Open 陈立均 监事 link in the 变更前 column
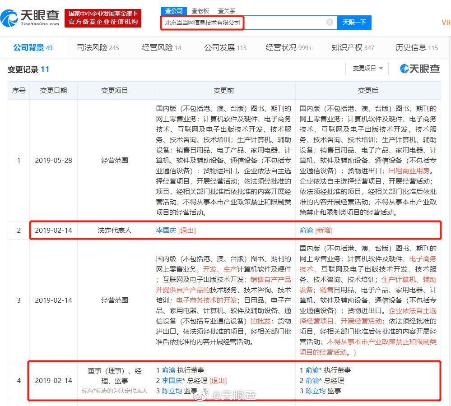 tap(172, 391)
